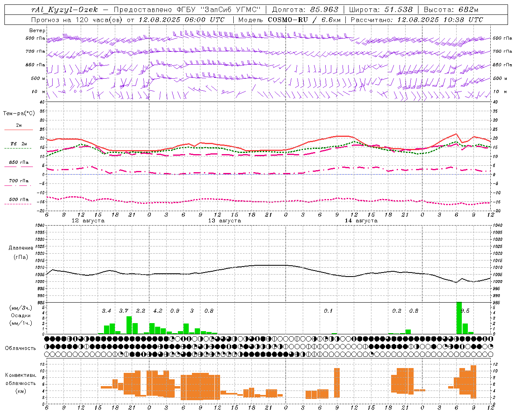Click the elevation text Высота: 682м
The height and width of the screenshot is (411, 514).
[x=451, y=9]
